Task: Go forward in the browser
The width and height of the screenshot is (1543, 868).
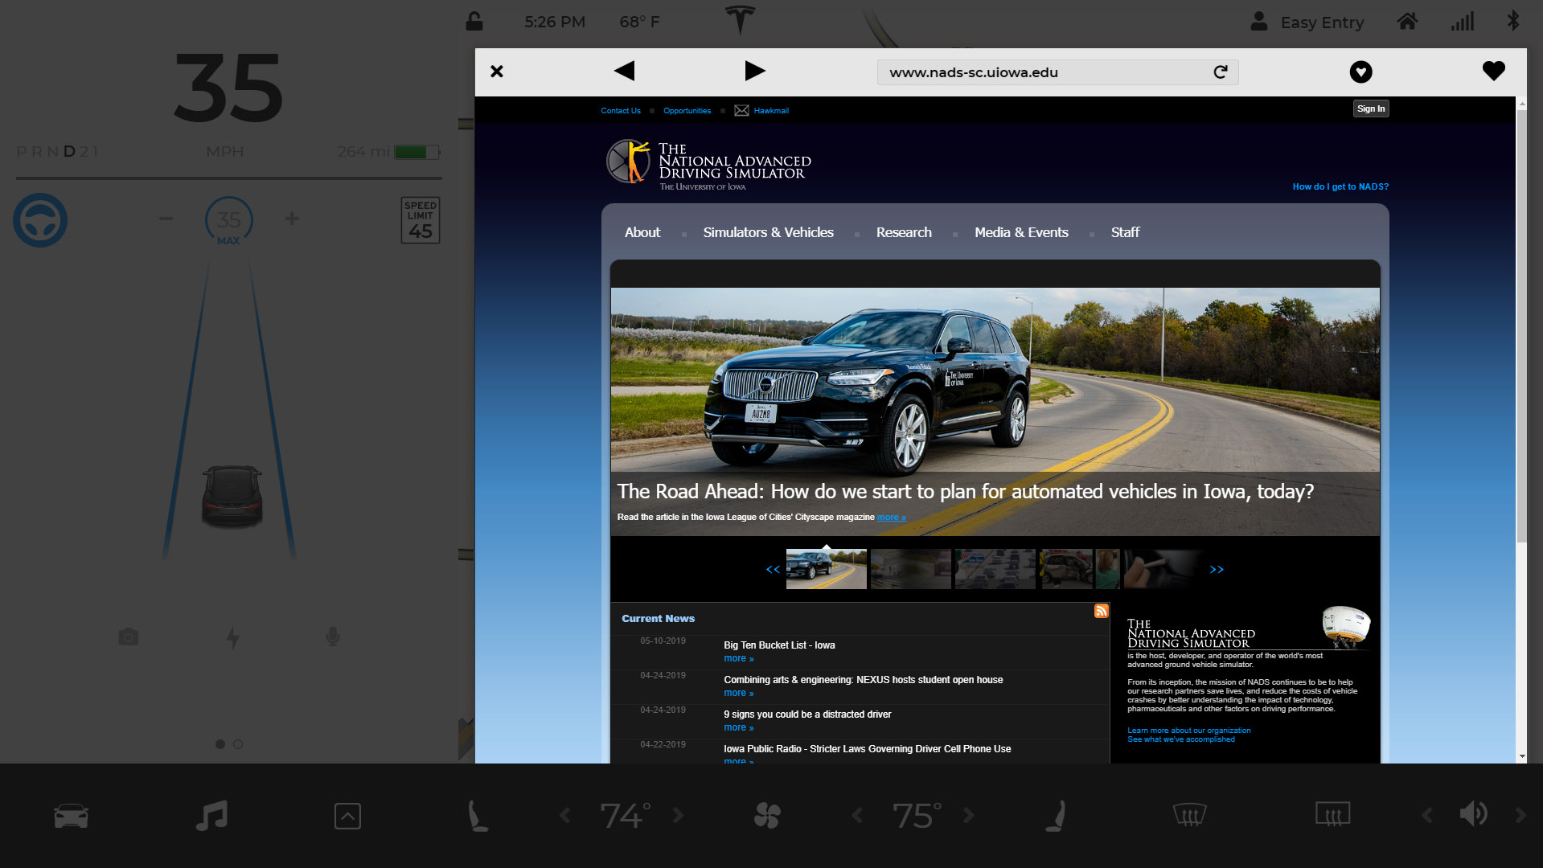Action: pos(755,71)
